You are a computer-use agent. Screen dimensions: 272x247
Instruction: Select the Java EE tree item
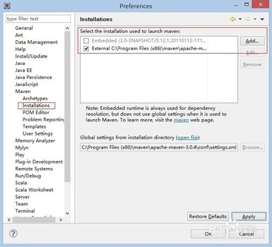point(24,70)
